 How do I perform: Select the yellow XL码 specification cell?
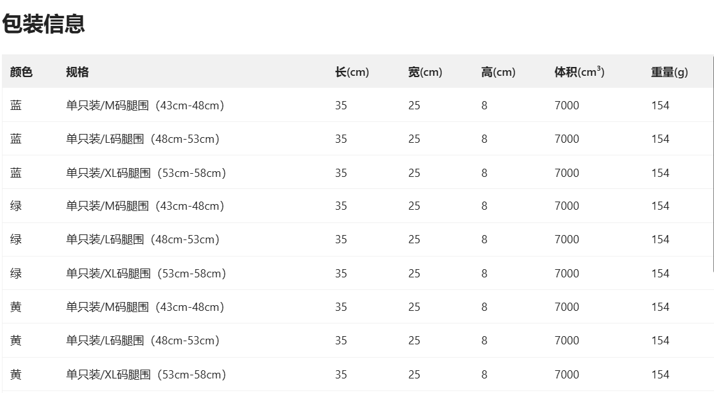point(146,374)
